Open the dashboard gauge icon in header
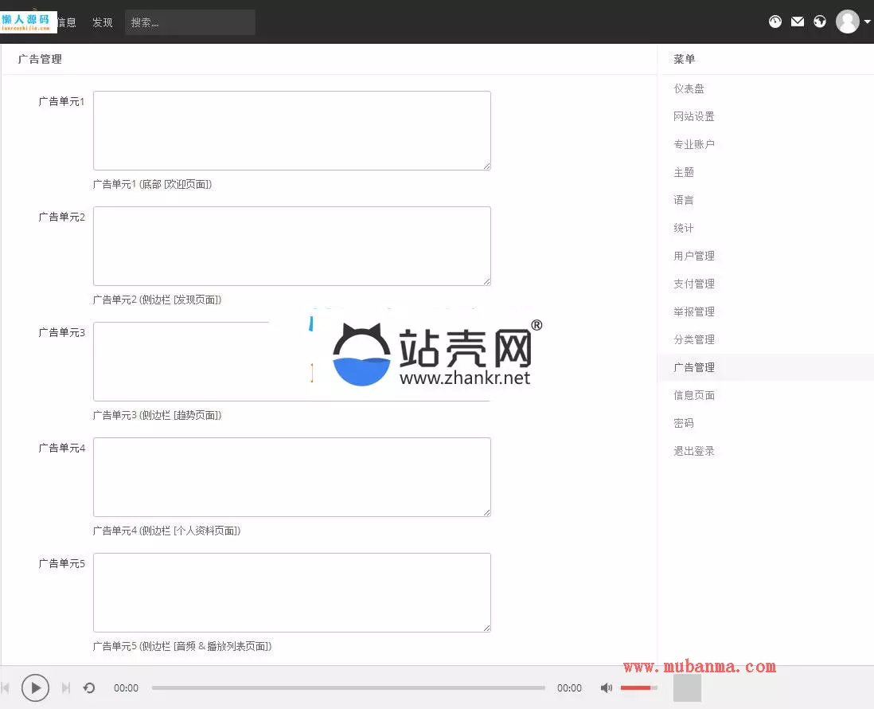 tap(775, 22)
